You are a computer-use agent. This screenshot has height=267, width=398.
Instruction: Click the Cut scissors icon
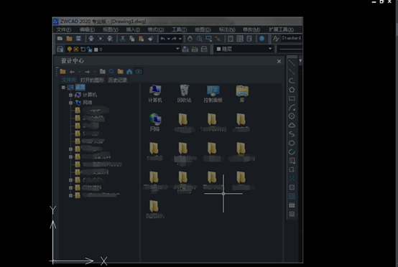click(x=123, y=39)
